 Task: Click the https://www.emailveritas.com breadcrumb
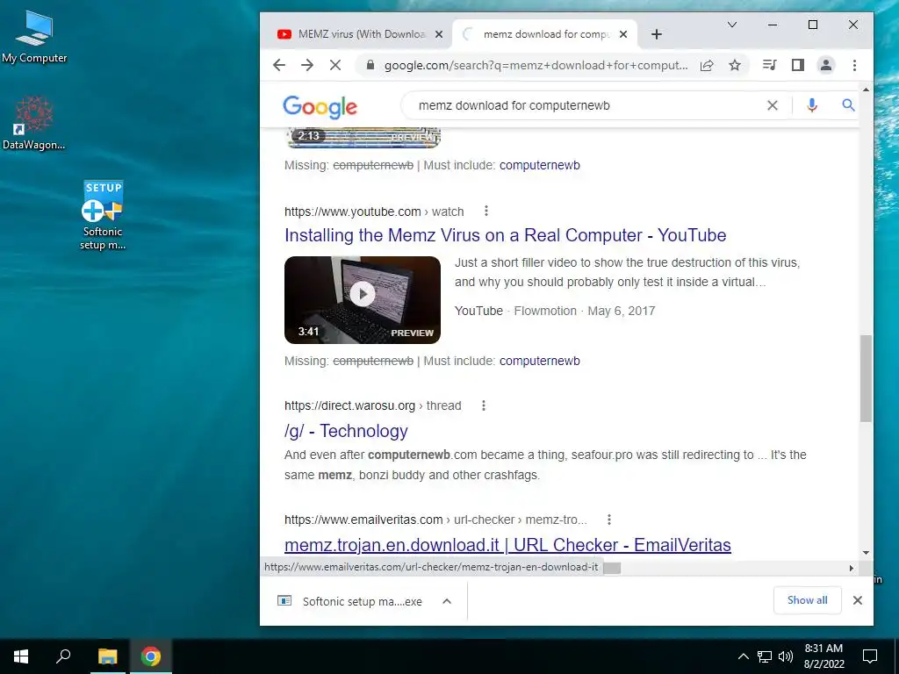point(435,520)
